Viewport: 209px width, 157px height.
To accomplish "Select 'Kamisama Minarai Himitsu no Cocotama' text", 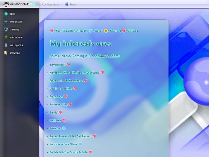I will pos(74,72).
